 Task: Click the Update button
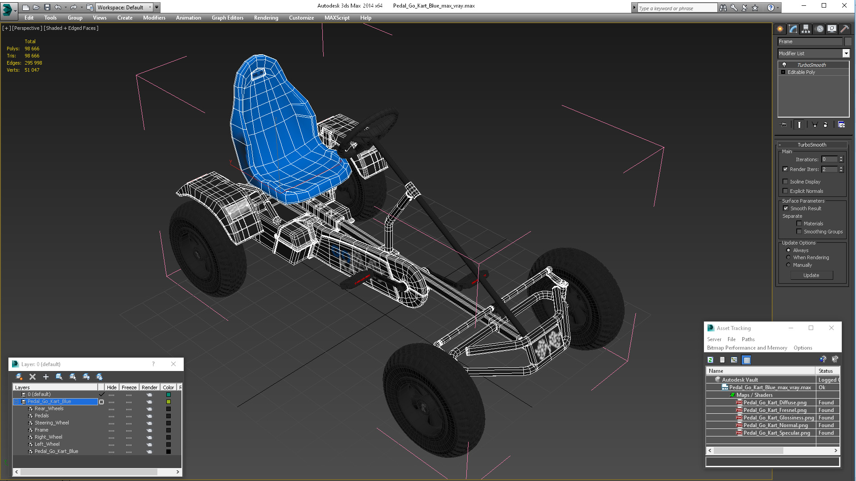point(811,275)
